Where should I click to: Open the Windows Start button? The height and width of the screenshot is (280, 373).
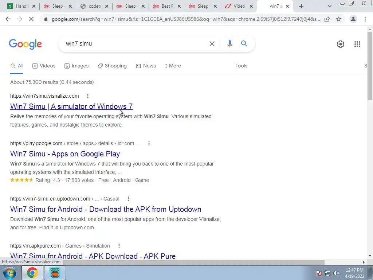9,273
